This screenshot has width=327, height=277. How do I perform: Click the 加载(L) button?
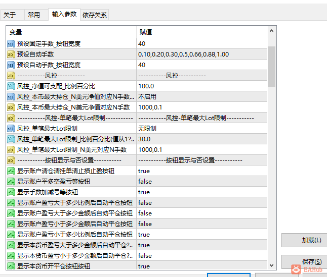pos(304,240)
